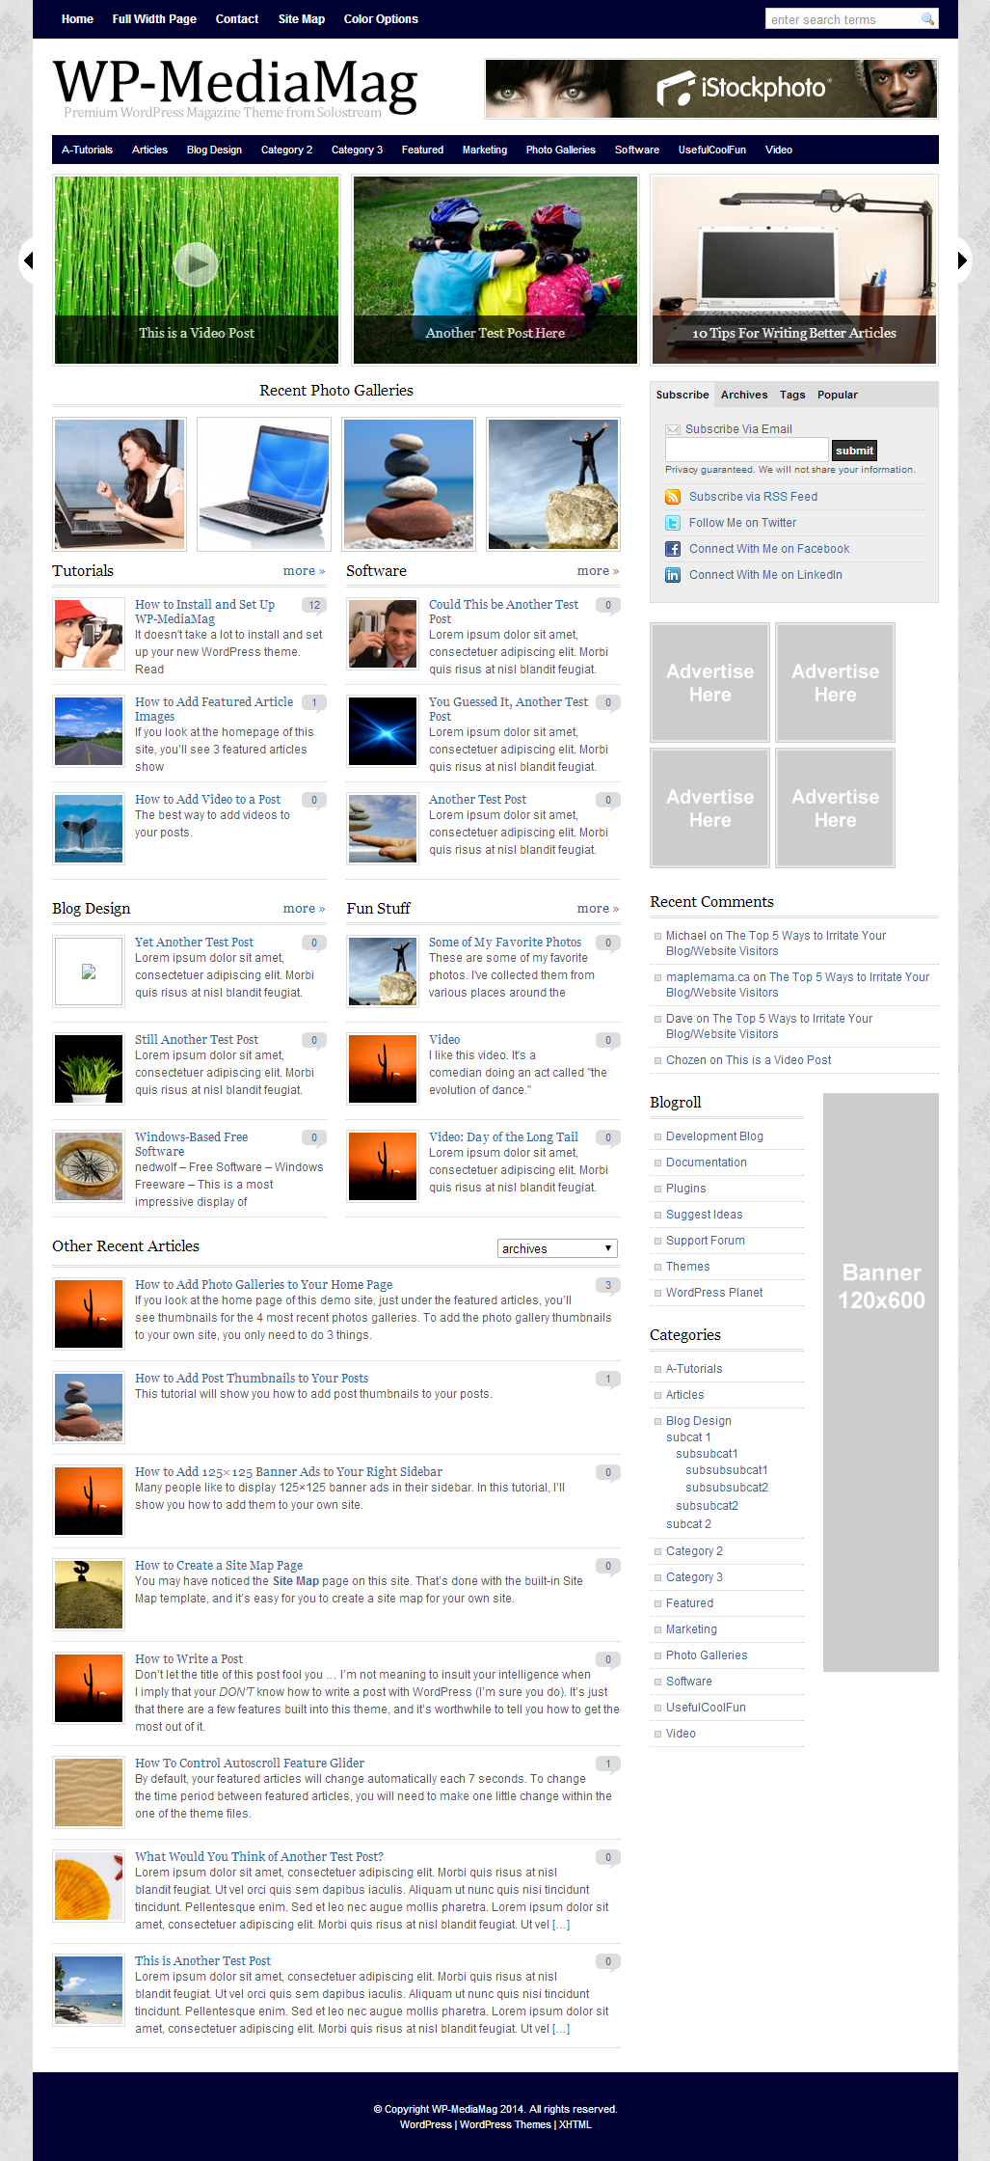Image resolution: width=990 pixels, height=2161 pixels.
Task: Open the blue laptop gallery thumbnail
Action: [264, 484]
